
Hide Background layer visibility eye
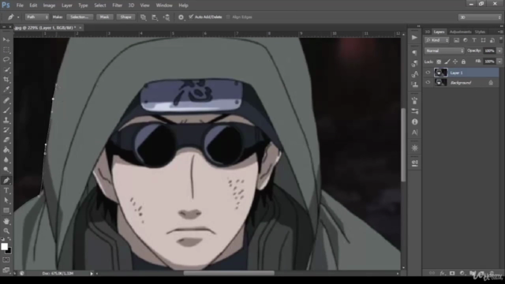(428, 82)
